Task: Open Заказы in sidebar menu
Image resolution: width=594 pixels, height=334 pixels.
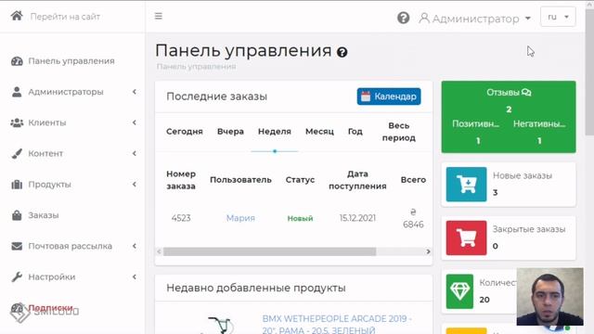Action: tap(44, 215)
